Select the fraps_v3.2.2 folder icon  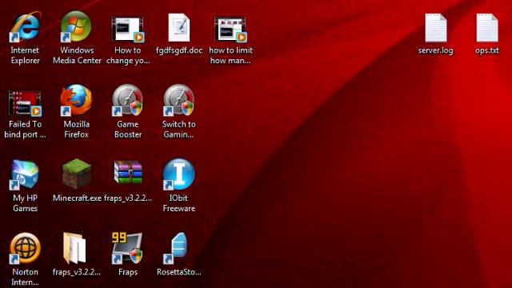tap(75, 248)
